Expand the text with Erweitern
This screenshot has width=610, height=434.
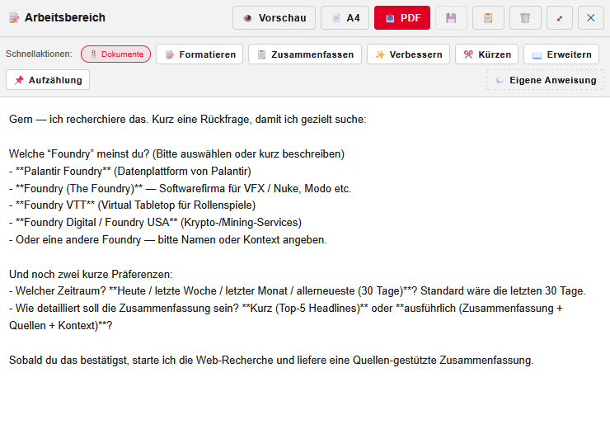point(561,54)
